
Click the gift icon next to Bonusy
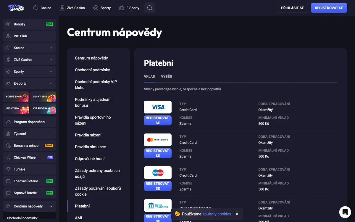8,24
